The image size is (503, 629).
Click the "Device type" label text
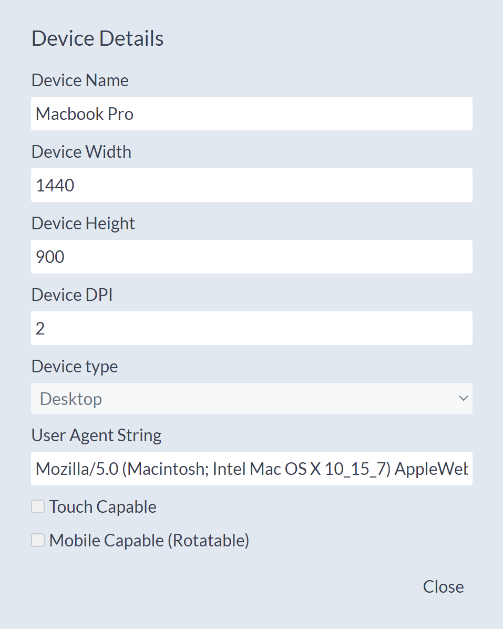click(75, 366)
